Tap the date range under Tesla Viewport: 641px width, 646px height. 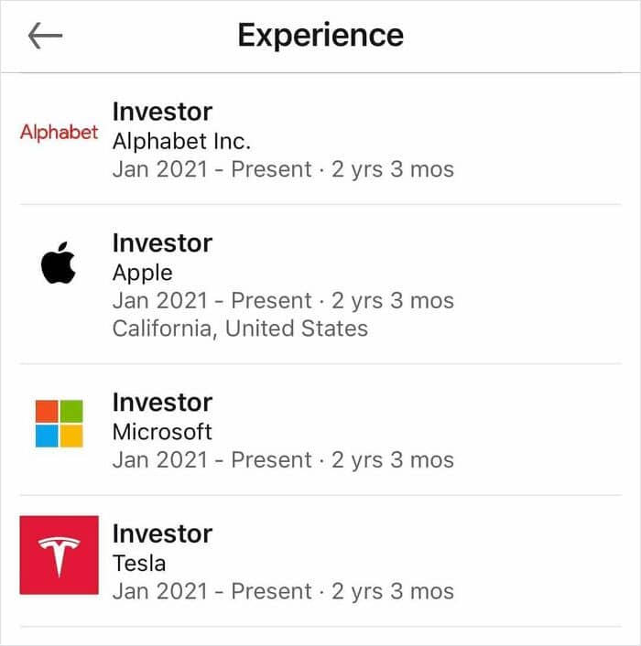coord(283,592)
